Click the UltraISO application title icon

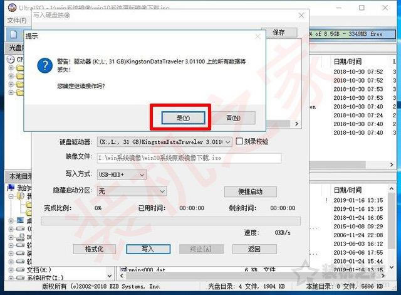pos(12,8)
